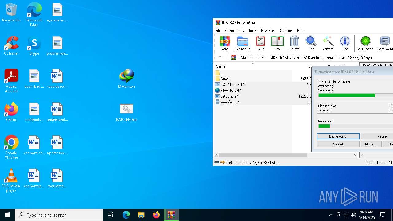Click the Type here to search box

[59, 215]
